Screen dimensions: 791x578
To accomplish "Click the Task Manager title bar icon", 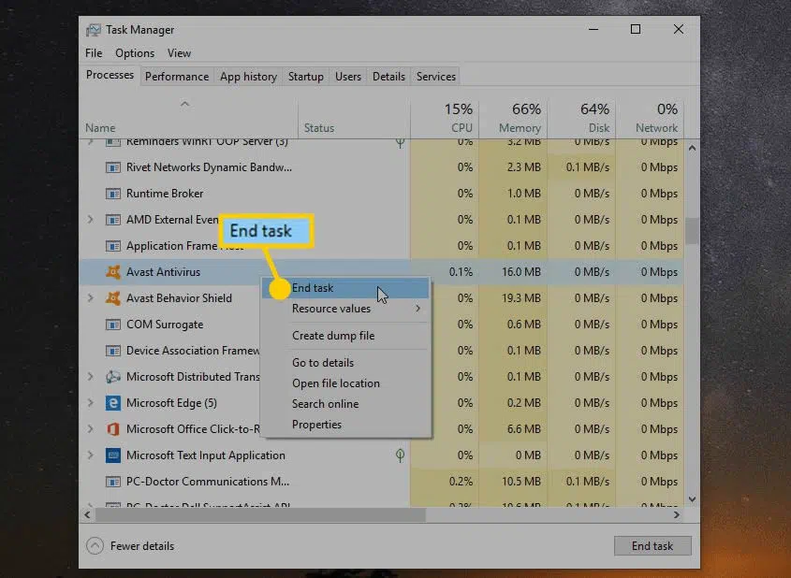I will click(94, 30).
